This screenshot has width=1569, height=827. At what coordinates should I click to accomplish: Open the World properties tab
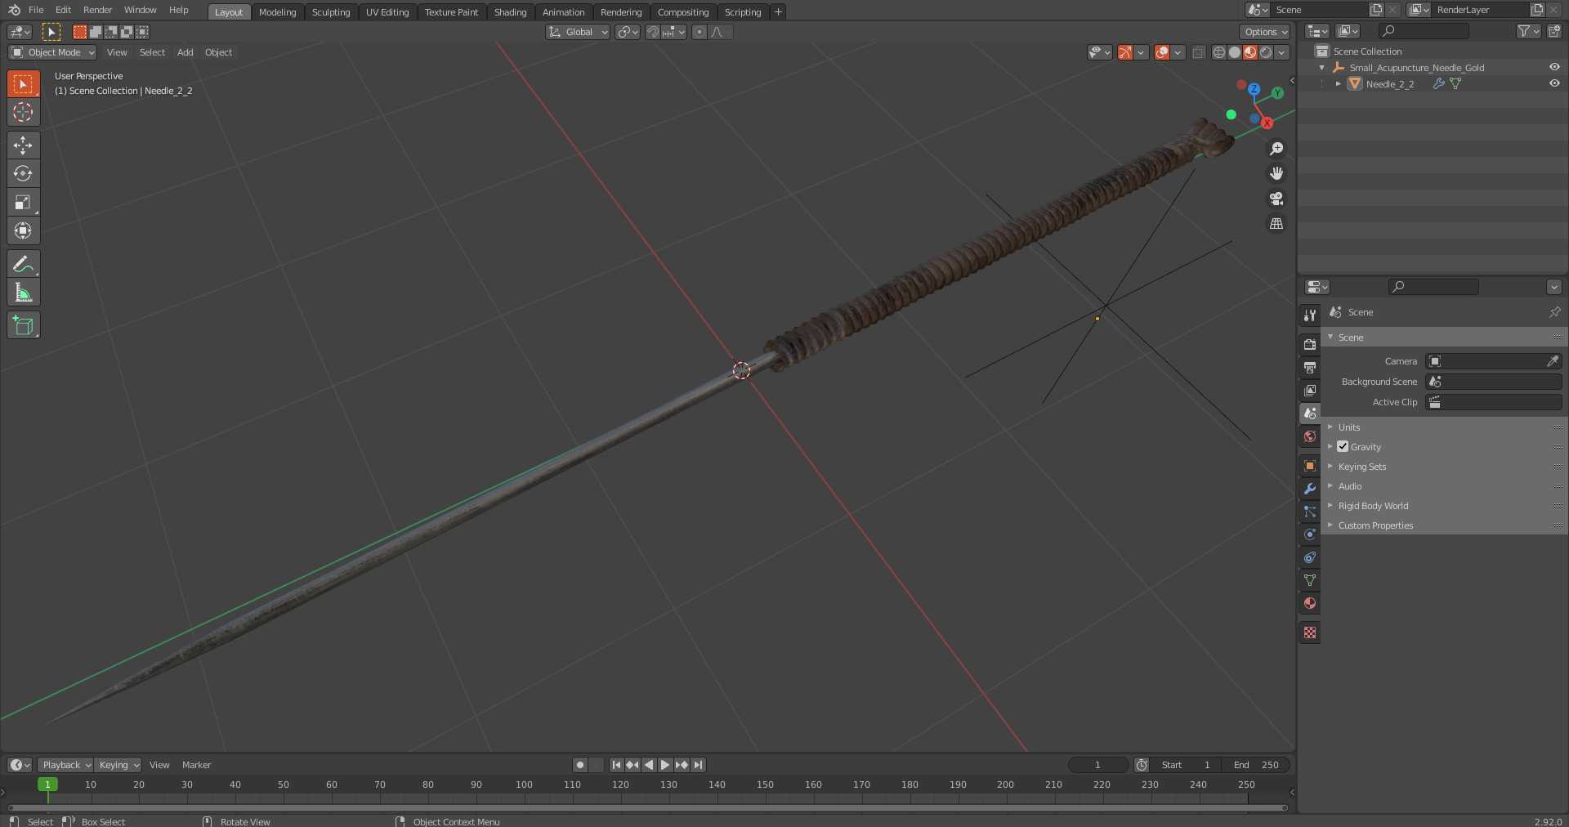point(1310,436)
